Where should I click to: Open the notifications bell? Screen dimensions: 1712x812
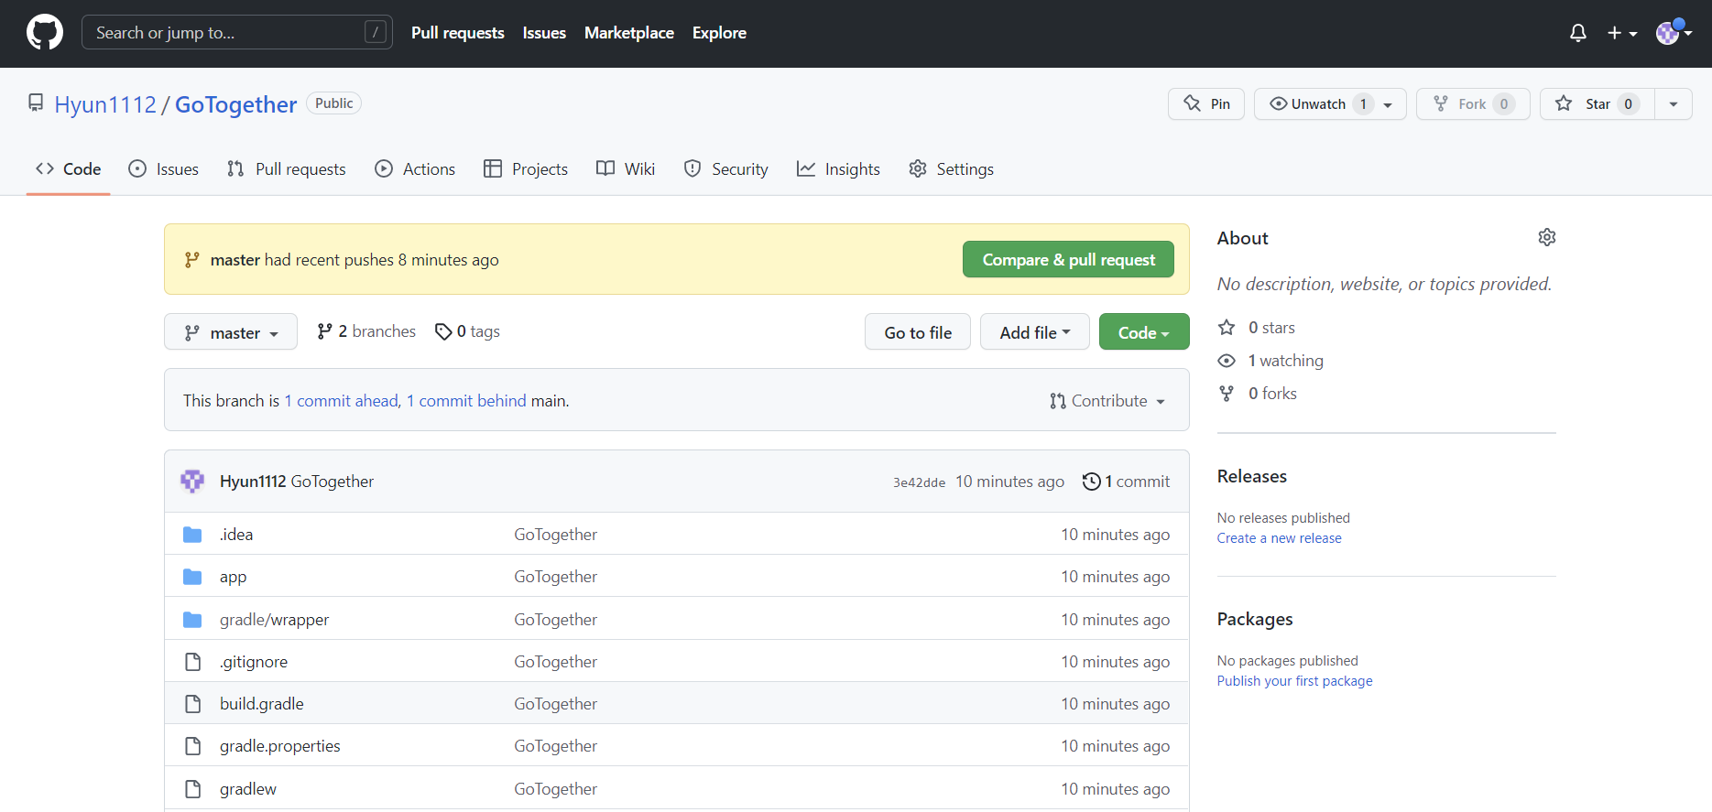click(x=1577, y=33)
